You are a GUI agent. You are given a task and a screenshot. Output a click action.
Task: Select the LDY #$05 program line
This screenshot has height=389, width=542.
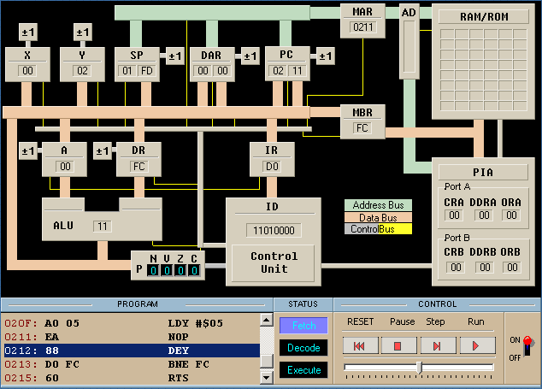pyautogui.click(x=137, y=324)
